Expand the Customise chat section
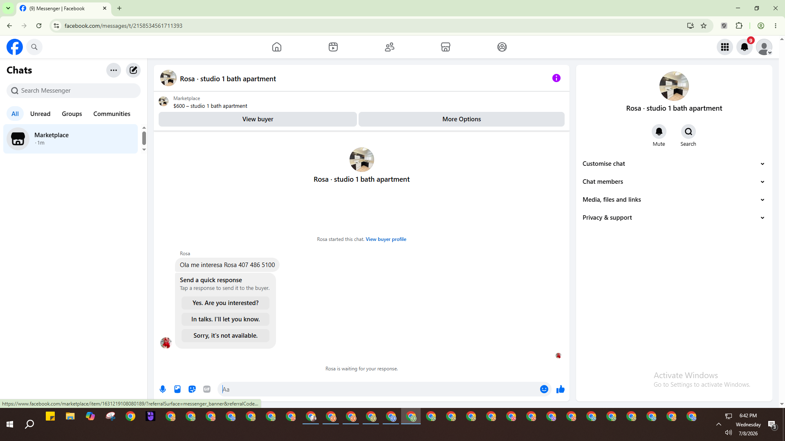This screenshot has height=441, width=785. 674,164
